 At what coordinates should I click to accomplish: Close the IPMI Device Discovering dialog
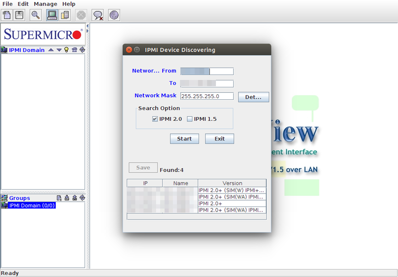(129, 50)
